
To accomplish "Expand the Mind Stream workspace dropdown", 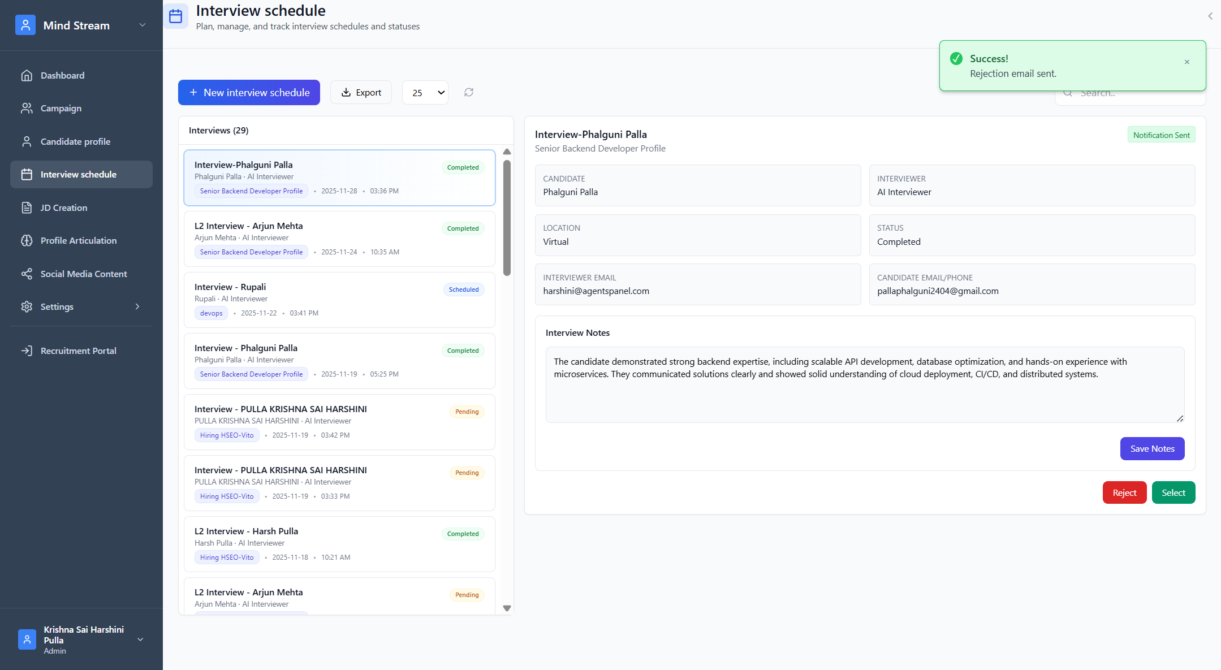I will tap(143, 25).
